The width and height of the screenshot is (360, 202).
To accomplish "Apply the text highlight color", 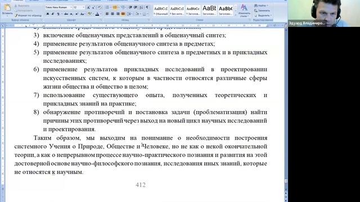I will (x=89, y=14).
